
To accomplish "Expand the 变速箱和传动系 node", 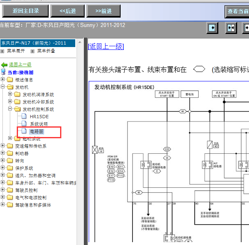I will coord(2,145).
